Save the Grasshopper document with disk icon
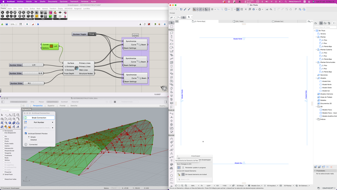The height and width of the screenshot is (190, 337). pyautogui.click(x=7, y=24)
